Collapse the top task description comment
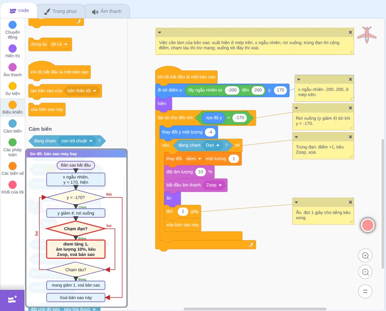The image size is (386, 311). (159, 32)
